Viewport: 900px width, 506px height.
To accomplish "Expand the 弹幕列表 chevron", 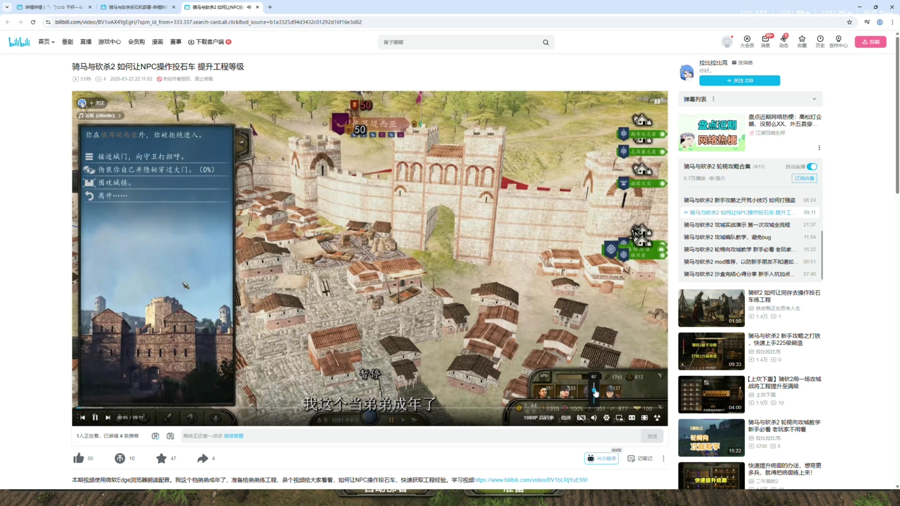I will tap(814, 99).
